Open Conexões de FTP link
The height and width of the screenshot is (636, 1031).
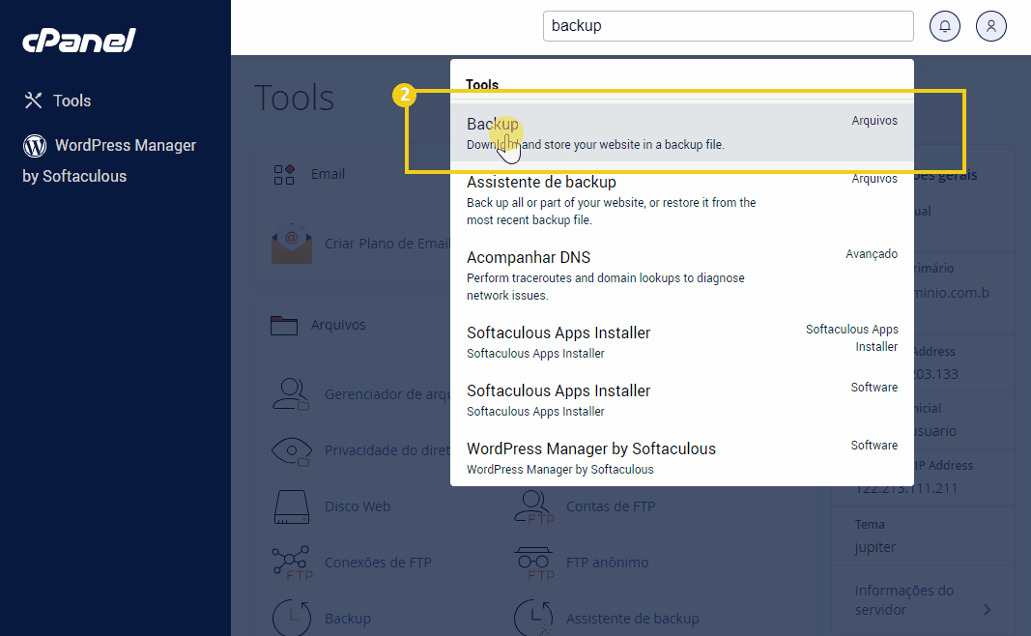pyautogui.click(x=378, y=563)
